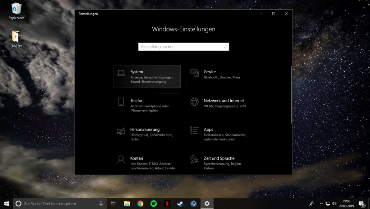Click the settings window vertical scrollbar
This screenshot has width=370, height=209.
[x=292, y=95]
